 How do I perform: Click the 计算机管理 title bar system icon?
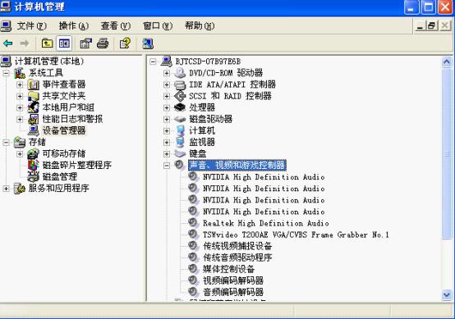click(6, 6)
